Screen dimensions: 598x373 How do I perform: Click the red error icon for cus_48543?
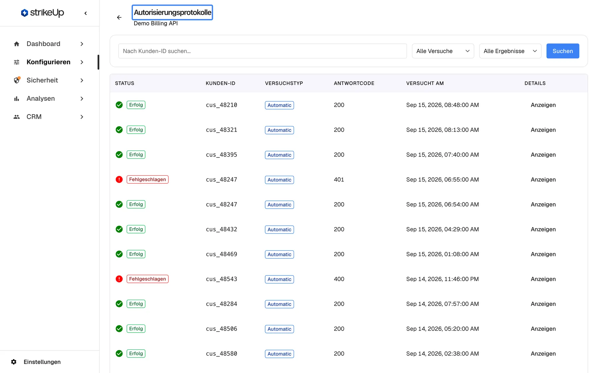(x=119, y=279)
